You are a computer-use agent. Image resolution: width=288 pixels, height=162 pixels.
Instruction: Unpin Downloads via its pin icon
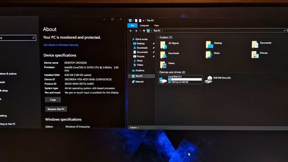click(x=154, y=48)
